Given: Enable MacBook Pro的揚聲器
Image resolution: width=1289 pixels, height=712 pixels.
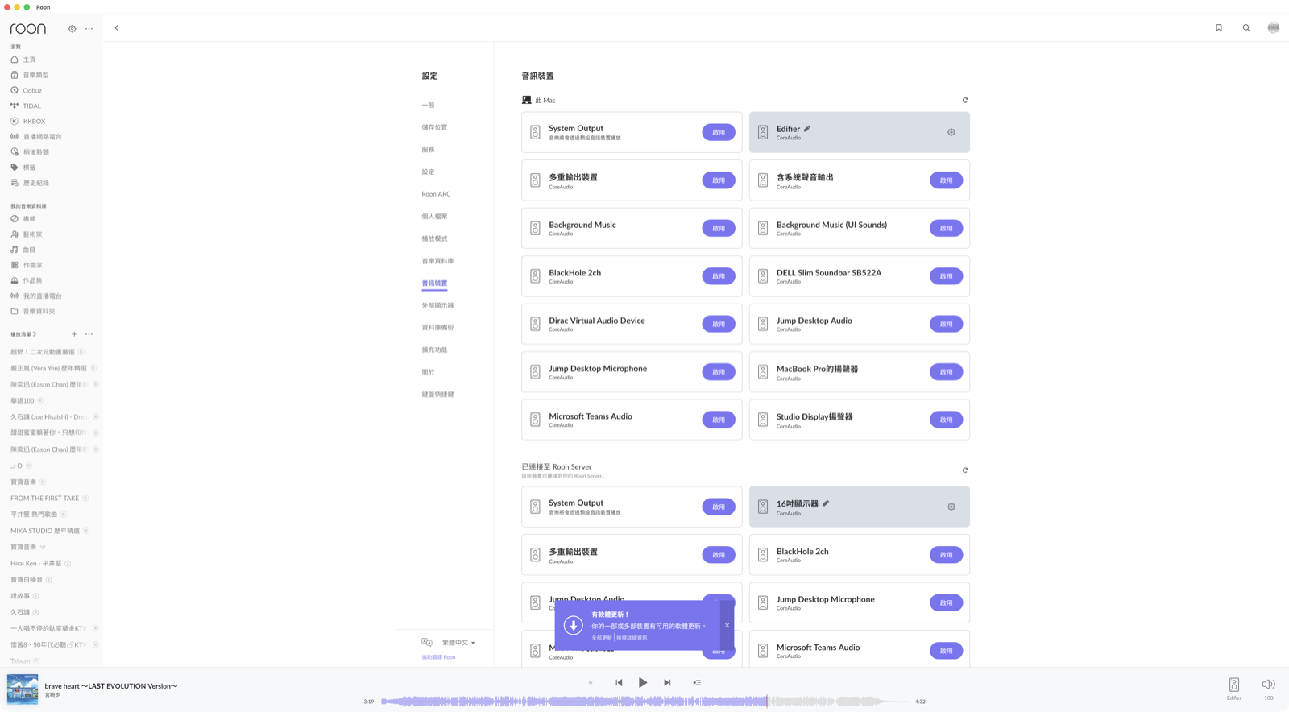Looking at the screenshot, I should coord(947,372).
